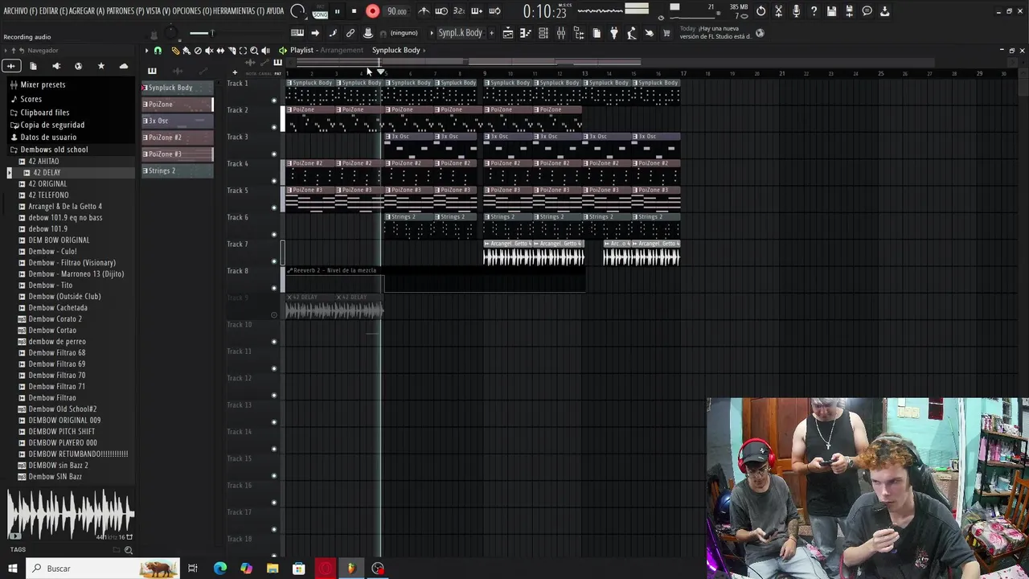Enable countdown before recording (3 2 1)
This screenshot has height=579, width=1029.
pyautogui.click(x=459, y=11)
